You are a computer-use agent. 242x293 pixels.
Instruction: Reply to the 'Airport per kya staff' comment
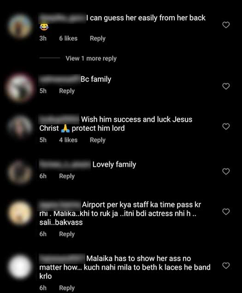point(67,234)
